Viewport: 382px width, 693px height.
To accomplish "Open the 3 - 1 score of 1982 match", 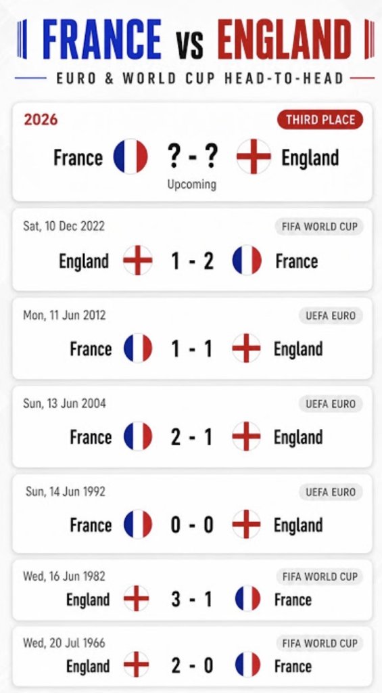I will coord(192,600).
